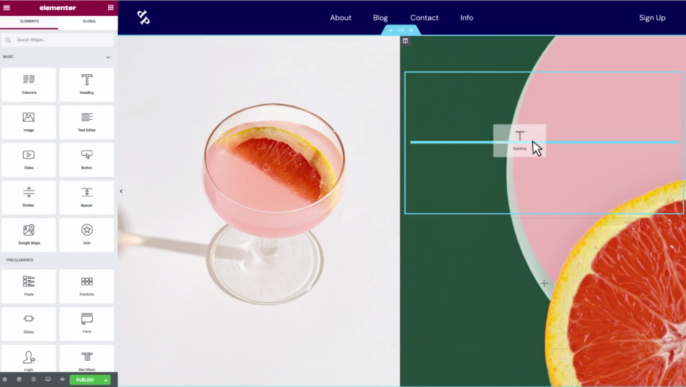The image size is (686, 387).
Task: Select the Heading widget in the panel
Action: pyautogui.click(x=87, y=85)
